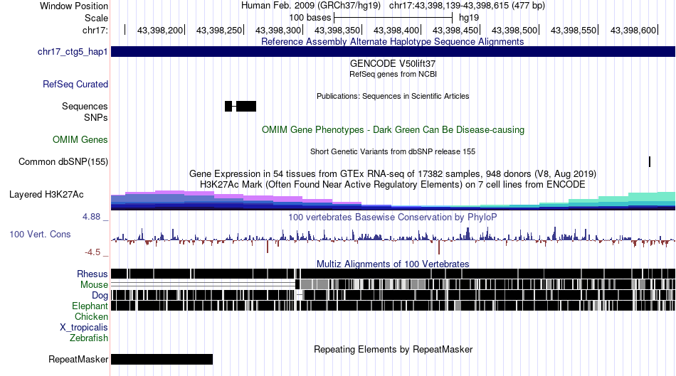This screenshot has width=676, height=376.
Task: Open Reference Assembly Alternate Haplotype Sequence Alignments title
Action: coord(393,42)
